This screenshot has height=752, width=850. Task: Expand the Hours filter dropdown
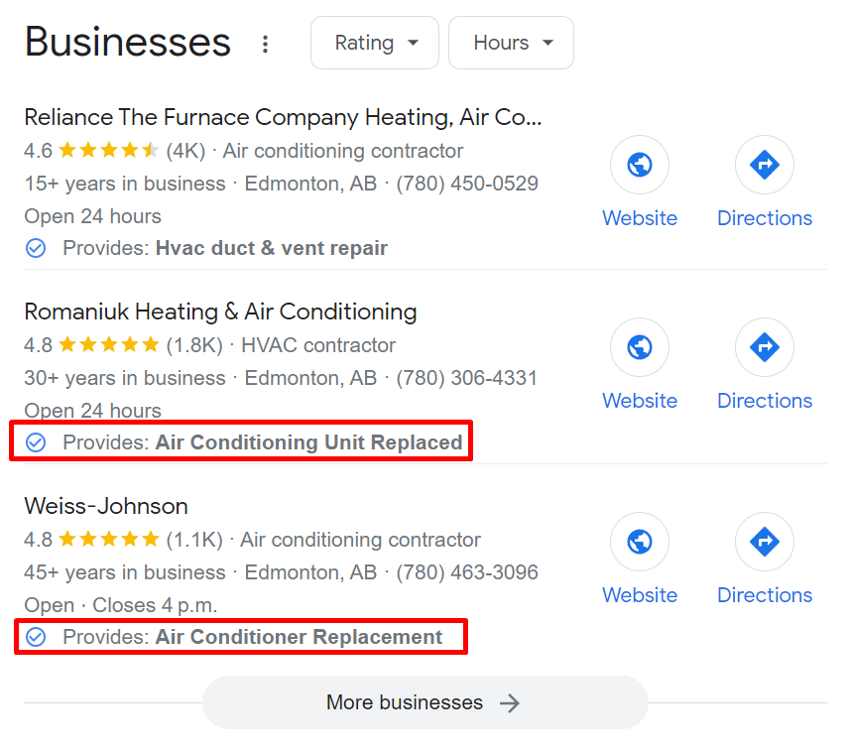coord(511,43)
